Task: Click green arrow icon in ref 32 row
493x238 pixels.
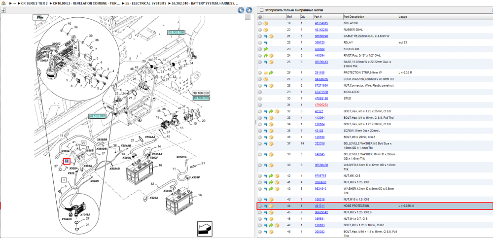Action: pos(271,111)
